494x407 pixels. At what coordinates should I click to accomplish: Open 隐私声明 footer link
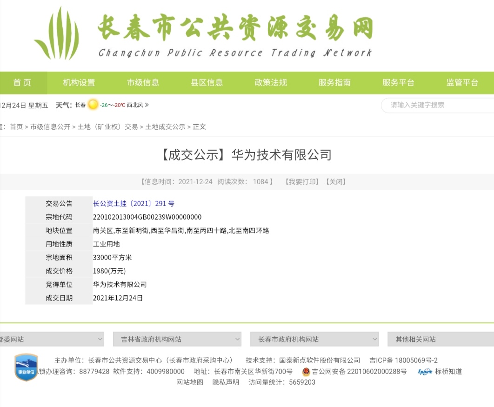coord(226,382)
